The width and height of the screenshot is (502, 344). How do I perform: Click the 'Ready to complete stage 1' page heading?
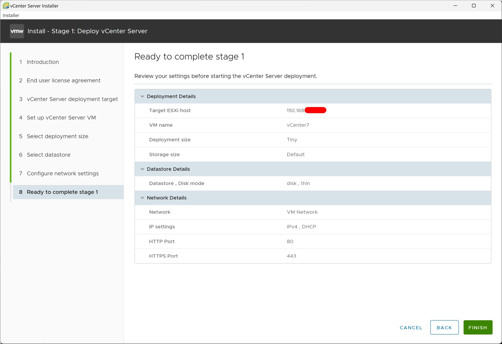[x=189, y=57]
